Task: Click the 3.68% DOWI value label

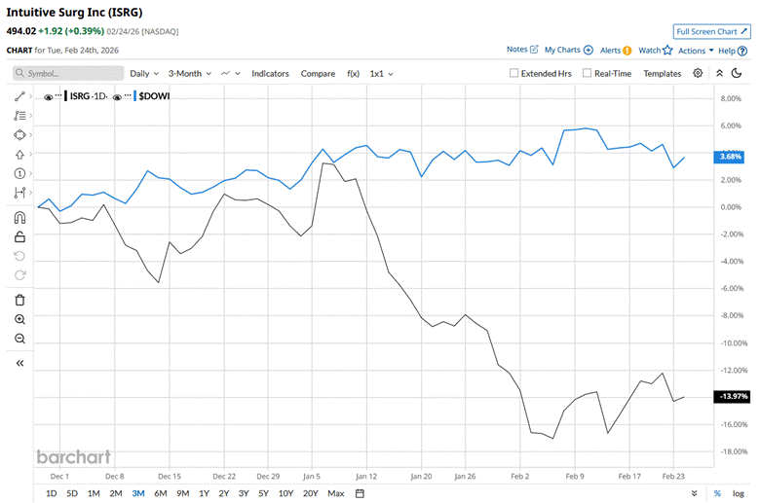Action: click(x=730, y=157)
